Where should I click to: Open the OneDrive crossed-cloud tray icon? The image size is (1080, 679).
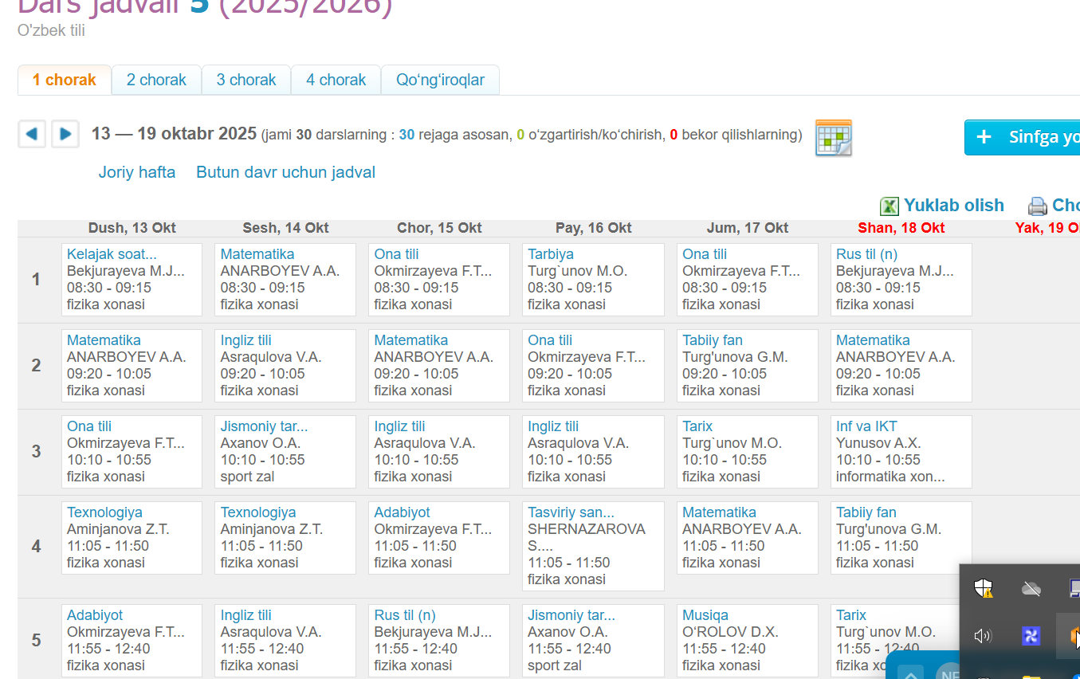1031,589
